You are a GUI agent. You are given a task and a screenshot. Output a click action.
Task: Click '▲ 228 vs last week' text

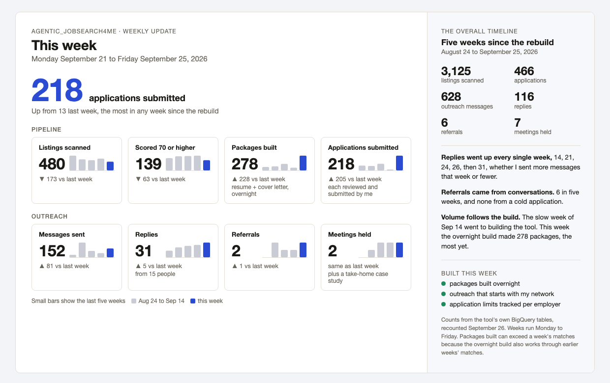[258, 179]
